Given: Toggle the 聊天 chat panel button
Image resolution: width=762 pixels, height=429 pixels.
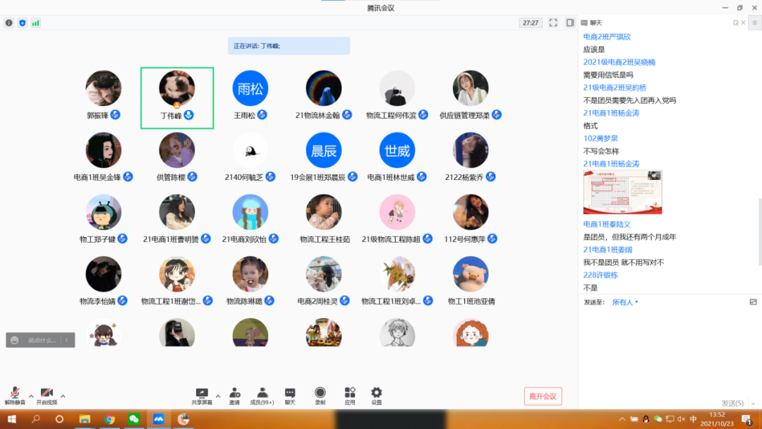Looking at the screenshot, I should (290, 394).
